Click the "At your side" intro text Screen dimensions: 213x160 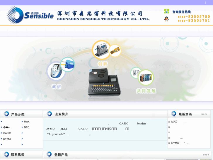coord(56,134)
